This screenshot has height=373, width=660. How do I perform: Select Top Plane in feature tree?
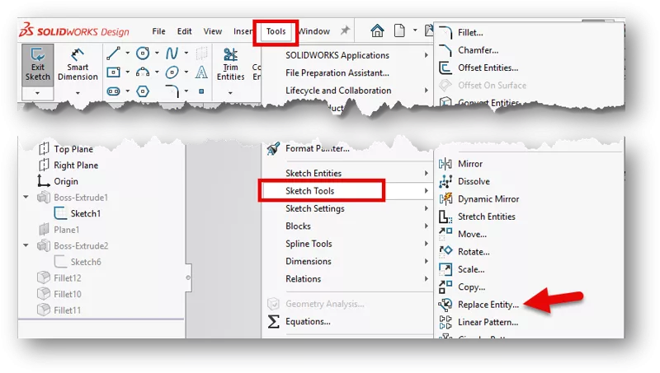73,149
